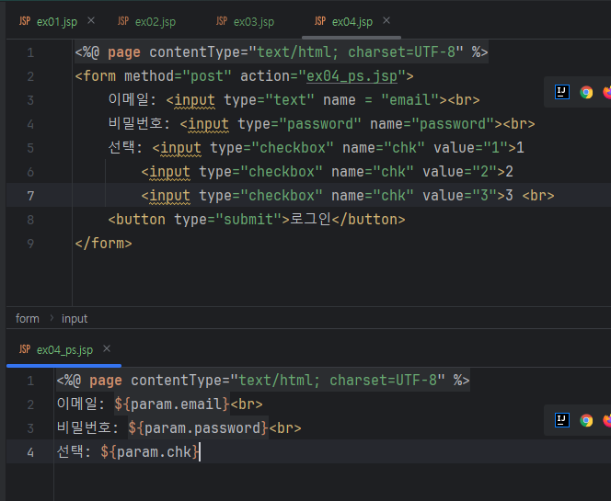The image size is (611, 501).
Task: Click JSP file icon on ex04.jsp tab
Action: point(320,21)
